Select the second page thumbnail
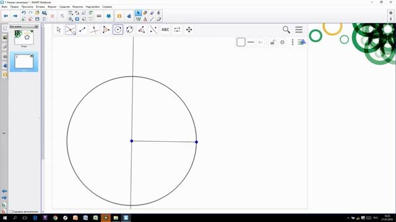 pos(24,62)
